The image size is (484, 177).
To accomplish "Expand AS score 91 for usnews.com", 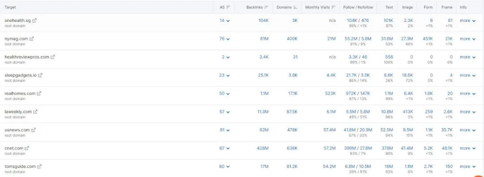I will point(225,130).
